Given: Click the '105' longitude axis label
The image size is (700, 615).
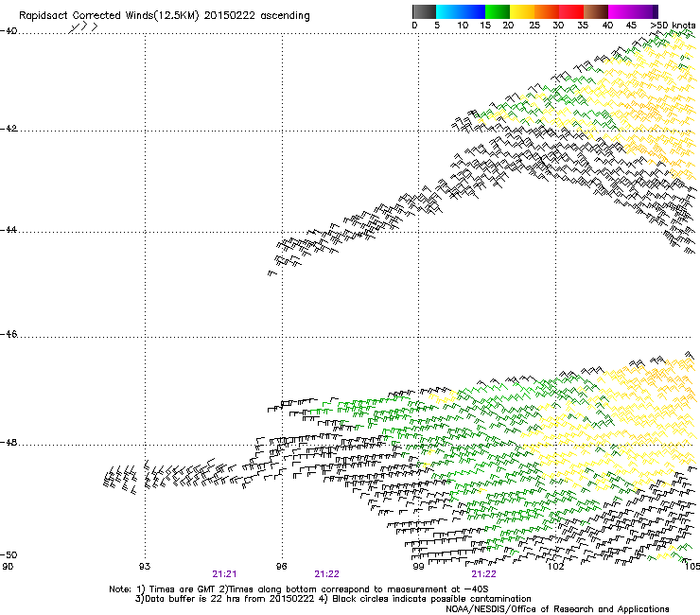Looking at the screenshot, I should 692,567.
